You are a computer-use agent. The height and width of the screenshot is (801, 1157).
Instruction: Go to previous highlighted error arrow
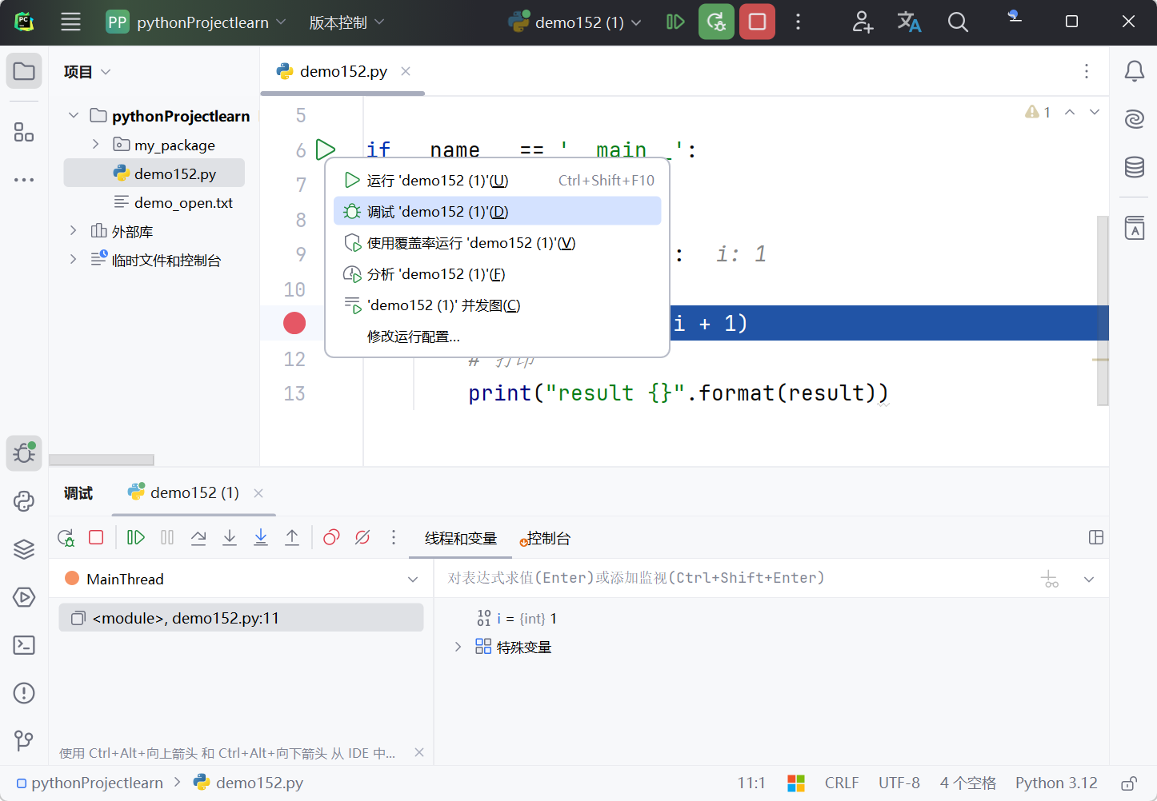tap(1070, 112)
